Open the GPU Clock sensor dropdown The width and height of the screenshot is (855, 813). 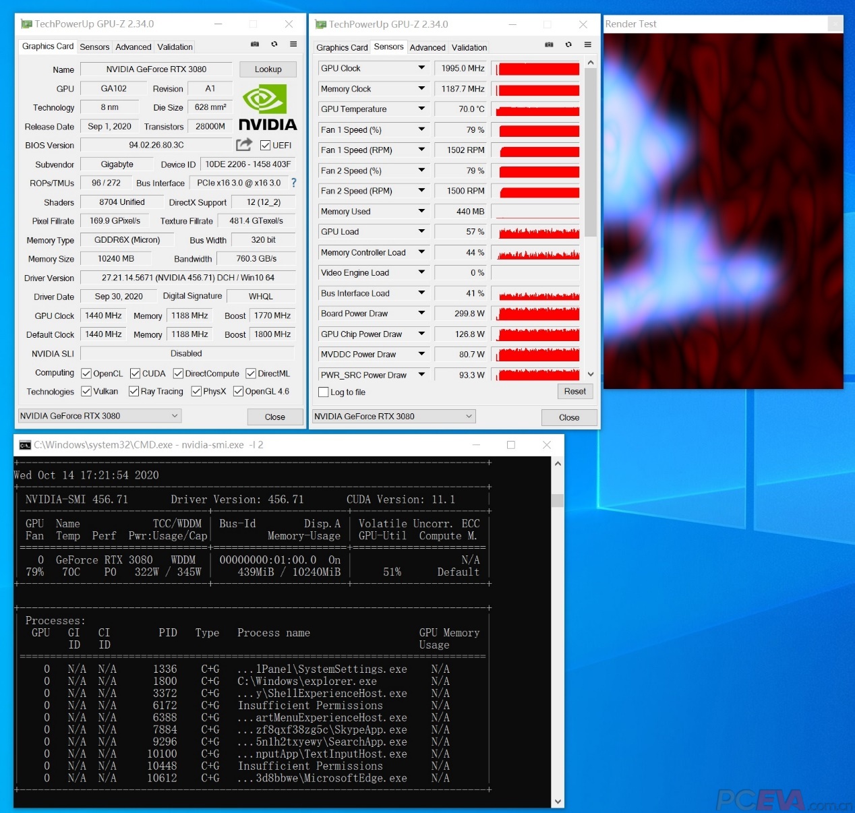pyautogui.click(x=421, y=68)
